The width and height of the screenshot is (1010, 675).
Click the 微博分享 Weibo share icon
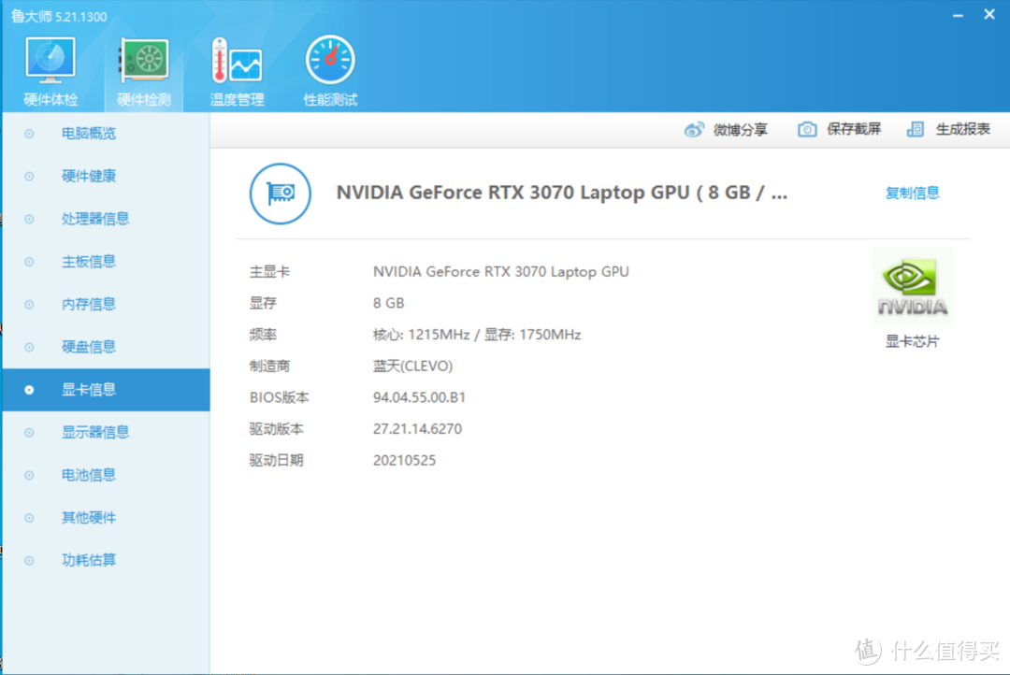pos(694,130)
